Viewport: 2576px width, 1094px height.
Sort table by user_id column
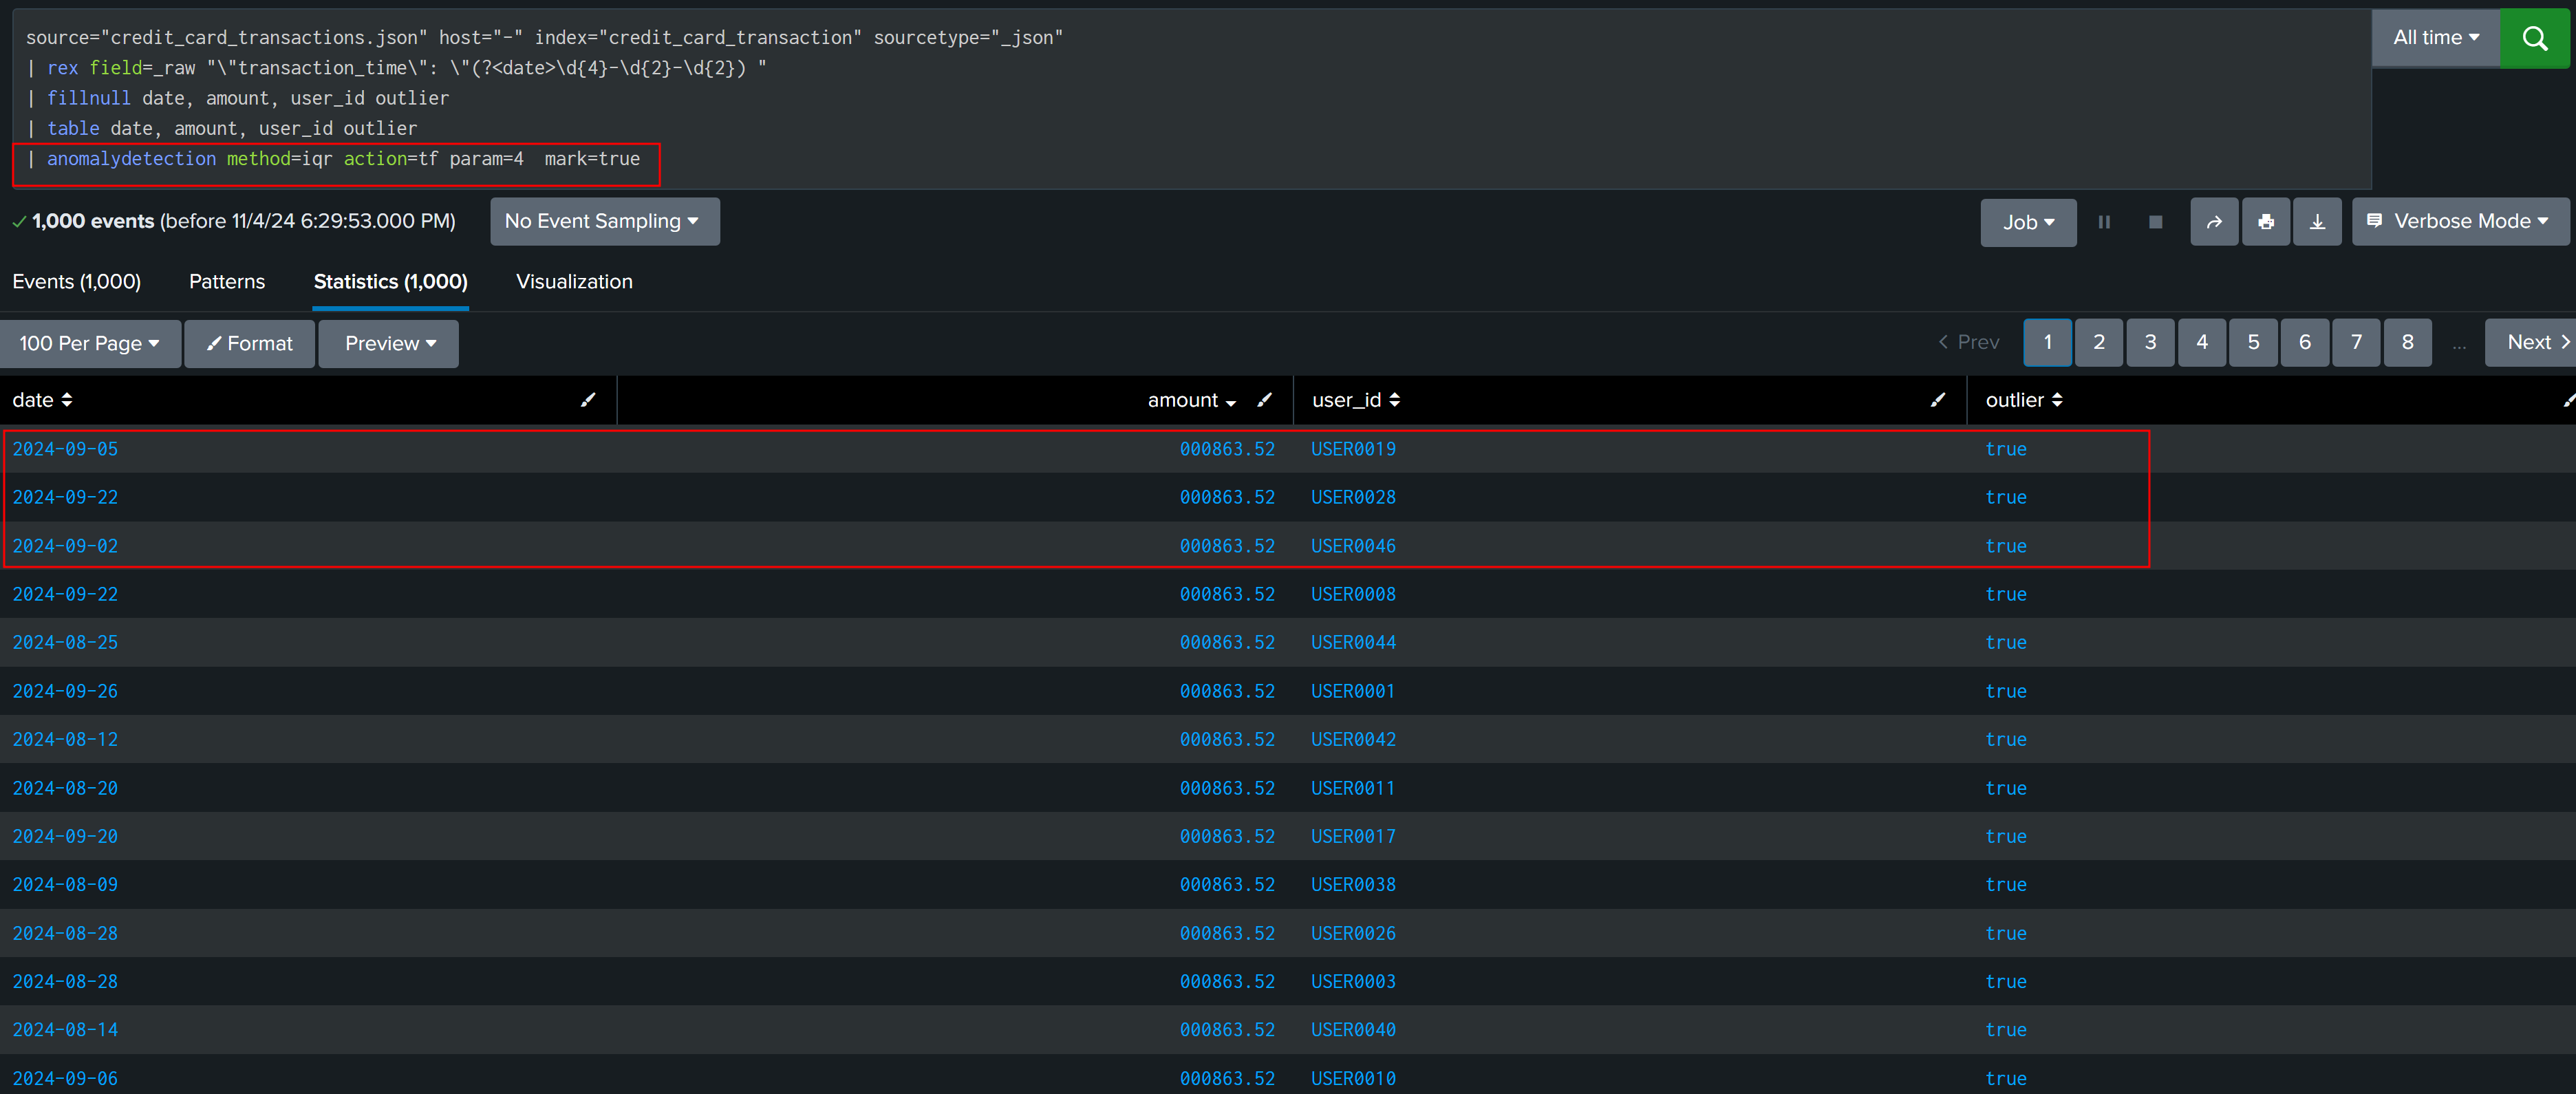pos(1355,400)
